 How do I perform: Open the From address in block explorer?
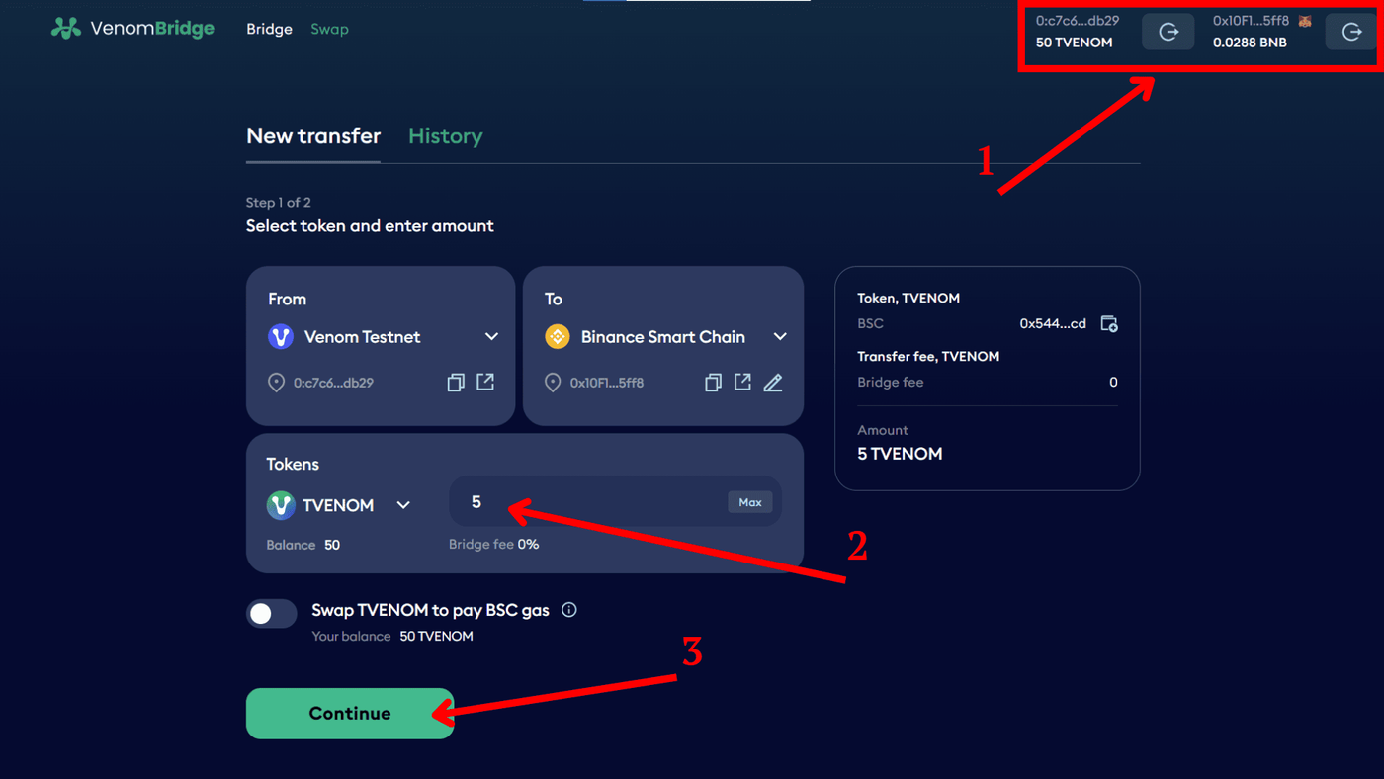tap(485, 382)
